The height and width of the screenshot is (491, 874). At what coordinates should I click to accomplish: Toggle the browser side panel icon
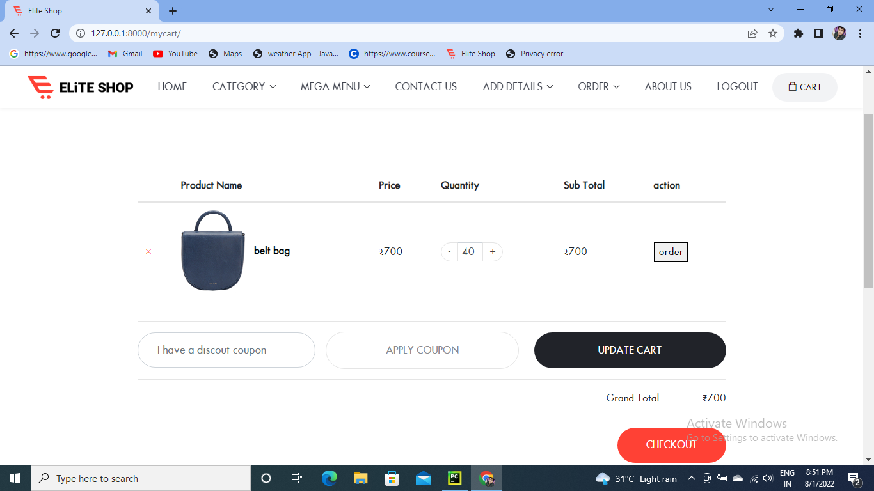[818, 33]
